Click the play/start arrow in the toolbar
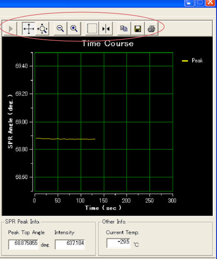Image resolution: width=217 pixels, height=259 pixels. pyautogui.click(x=10, y=29)
